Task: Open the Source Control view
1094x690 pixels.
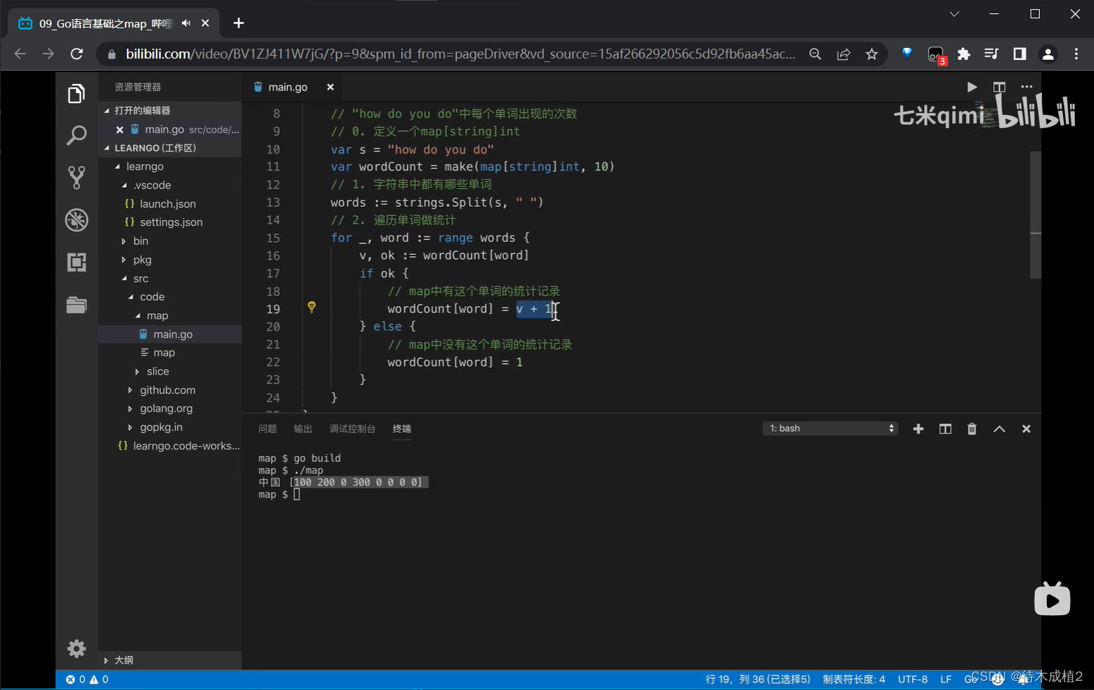Action: pos(76,177)
